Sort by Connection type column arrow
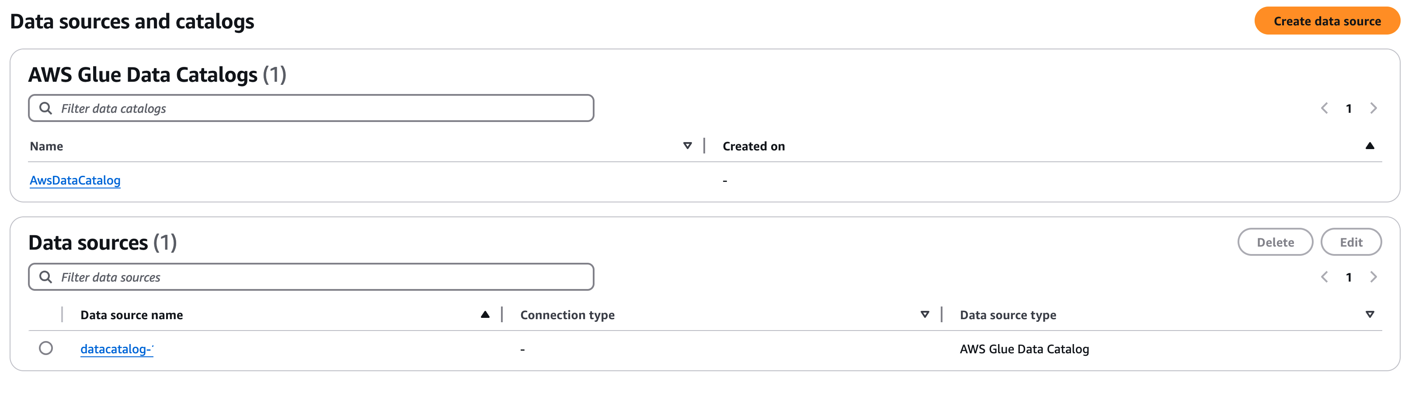 [x=925, y=314]
